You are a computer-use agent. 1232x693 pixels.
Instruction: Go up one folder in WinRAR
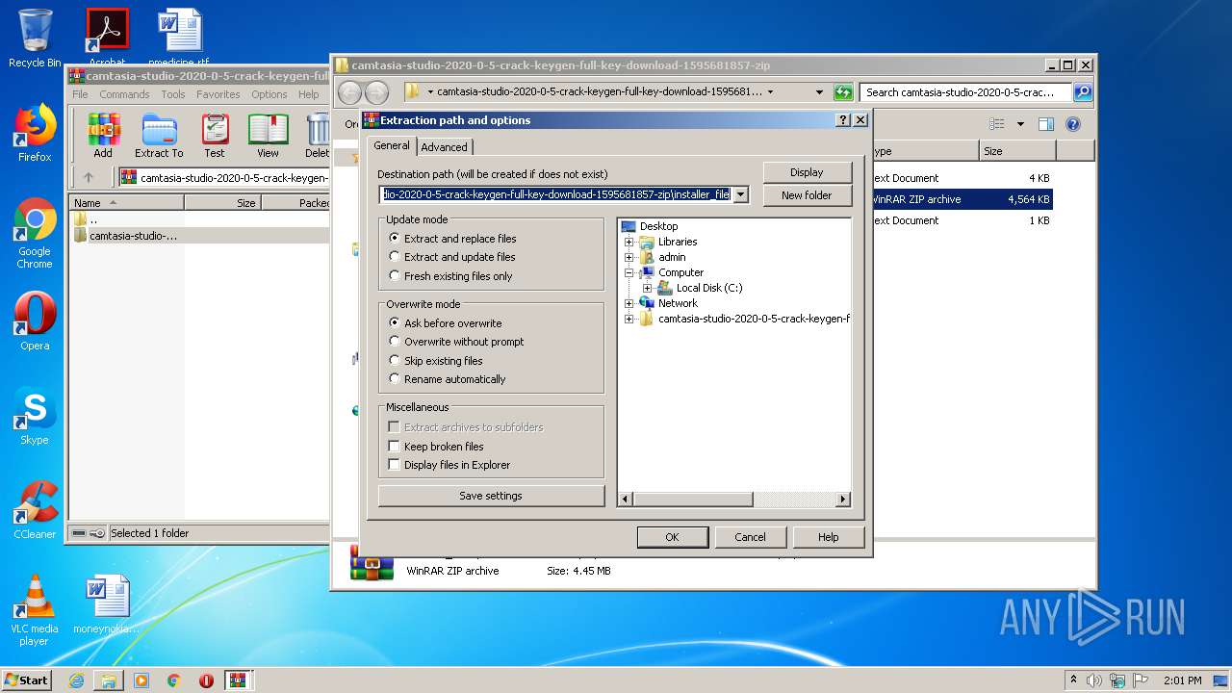point(89,177)
